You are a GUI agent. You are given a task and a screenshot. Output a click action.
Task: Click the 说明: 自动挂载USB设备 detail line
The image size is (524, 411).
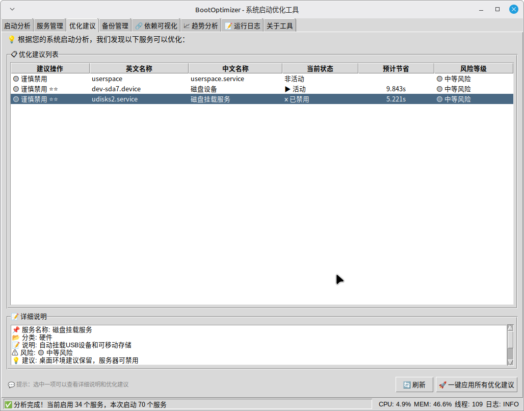tap(71, 345)
